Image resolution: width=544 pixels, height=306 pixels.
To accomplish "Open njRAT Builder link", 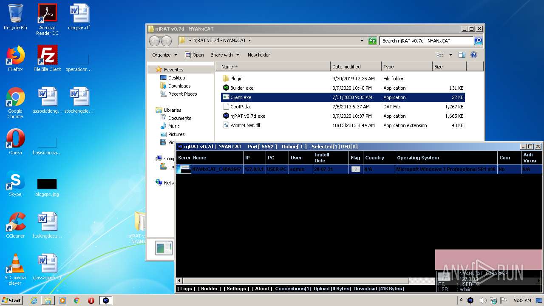I will click(x=210, y=289).
